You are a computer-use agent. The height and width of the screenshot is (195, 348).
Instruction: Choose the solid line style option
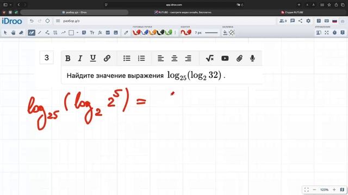[212, 32]
